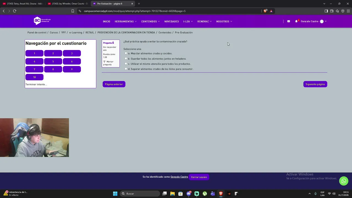
Task: Open a new browser tab
Action: (139, 4)
